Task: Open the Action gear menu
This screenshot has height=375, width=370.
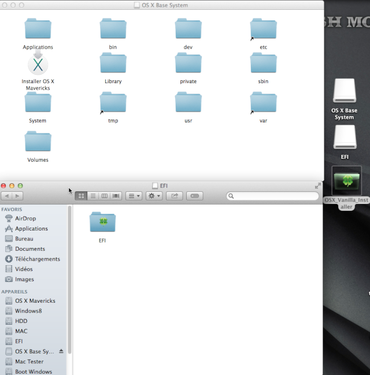Action: point(154,196)
